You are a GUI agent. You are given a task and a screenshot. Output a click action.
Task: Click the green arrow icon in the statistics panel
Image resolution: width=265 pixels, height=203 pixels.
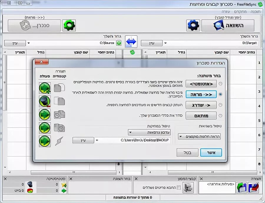tap(64, 191)
